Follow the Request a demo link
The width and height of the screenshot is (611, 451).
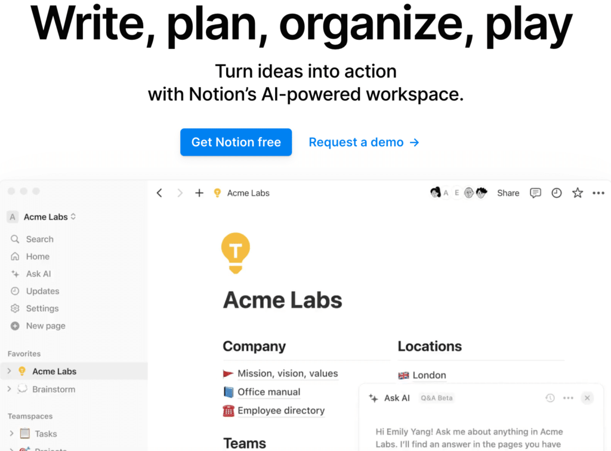click(x=363, y=142)
